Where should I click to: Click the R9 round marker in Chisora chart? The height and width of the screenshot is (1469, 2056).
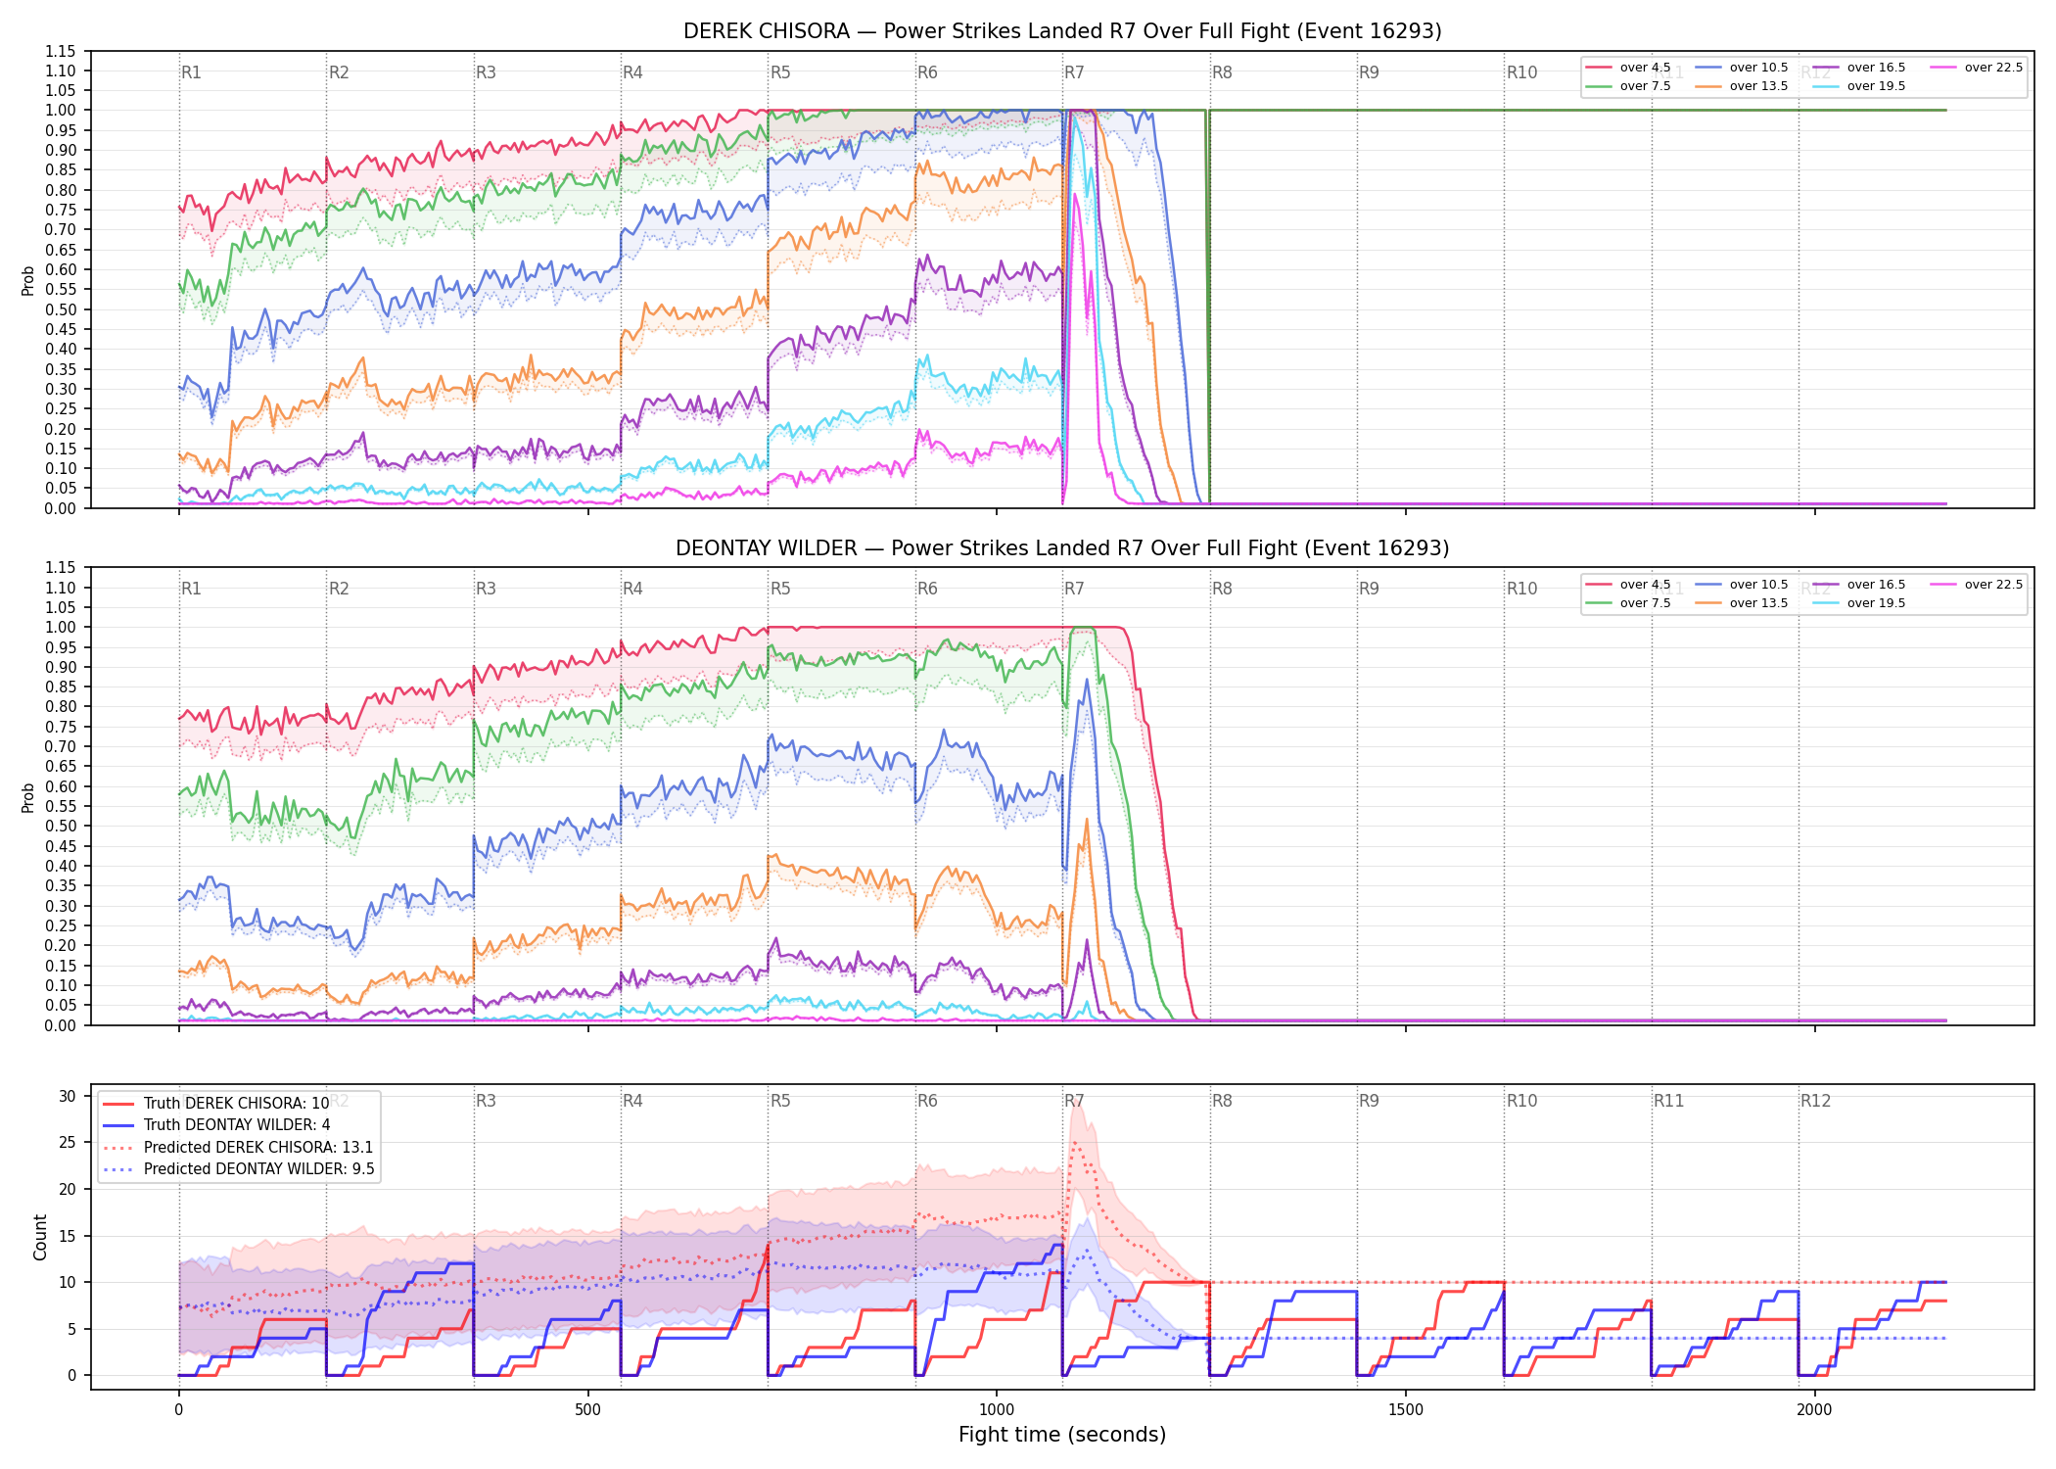(1369, 72)
